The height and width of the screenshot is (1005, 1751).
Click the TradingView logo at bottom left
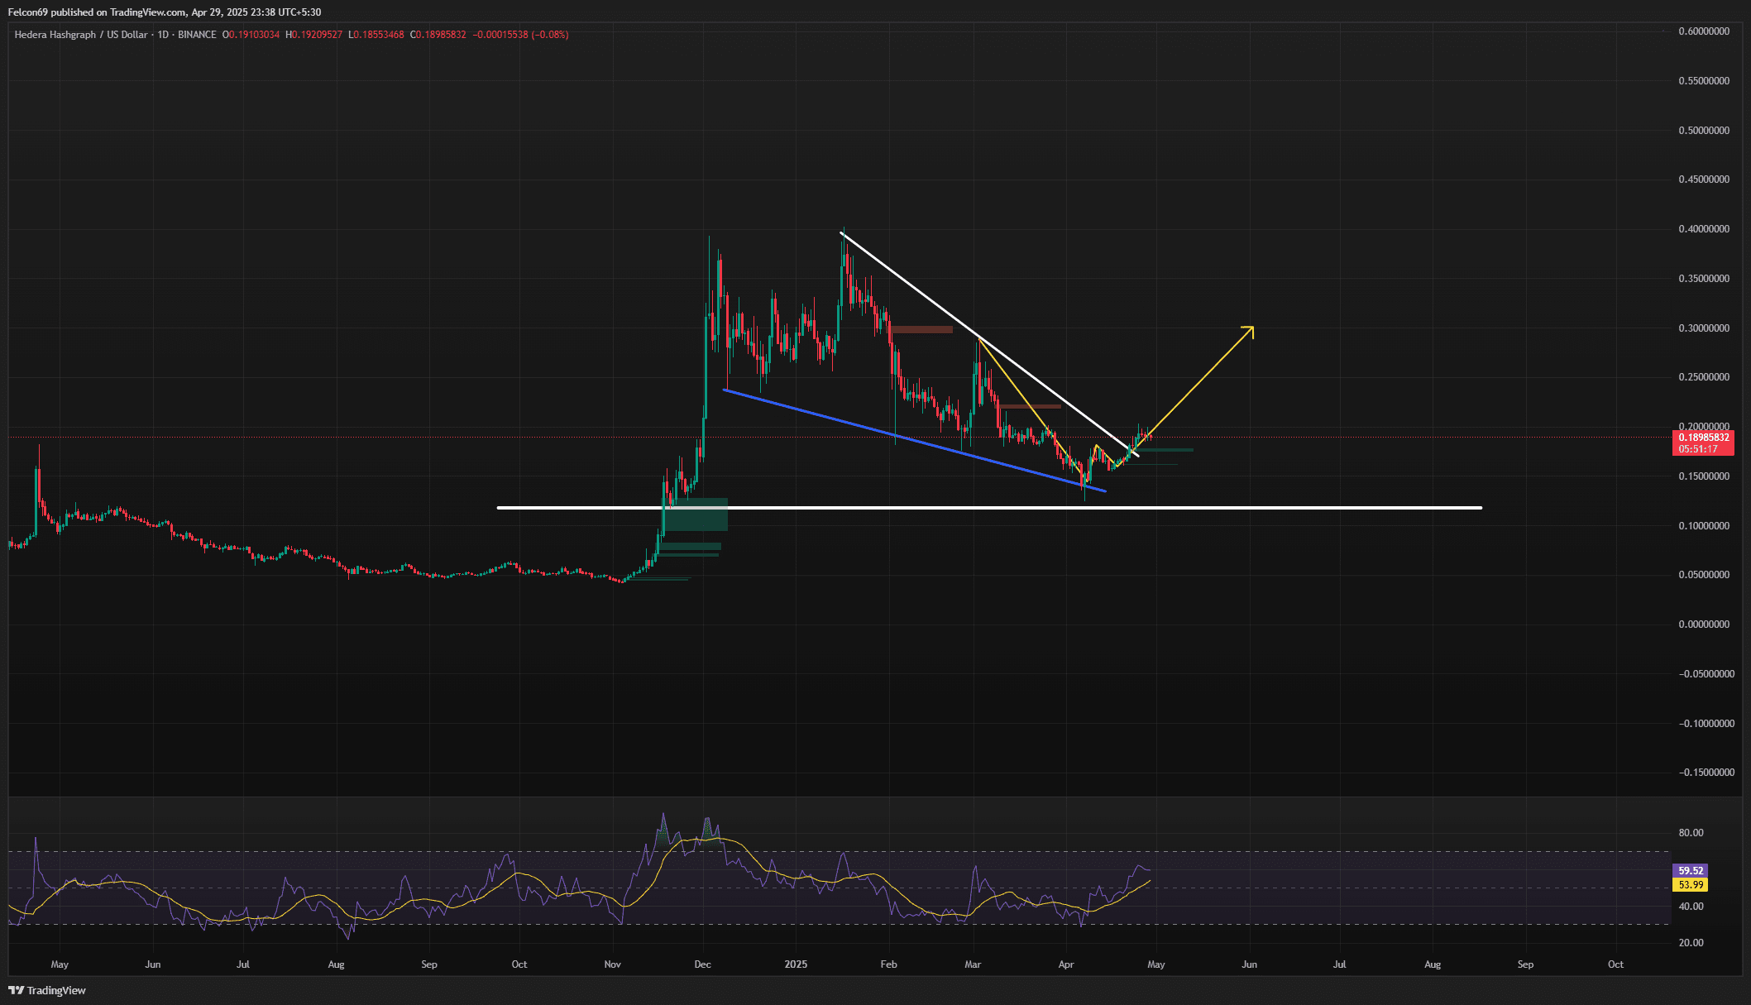[47, 990]
